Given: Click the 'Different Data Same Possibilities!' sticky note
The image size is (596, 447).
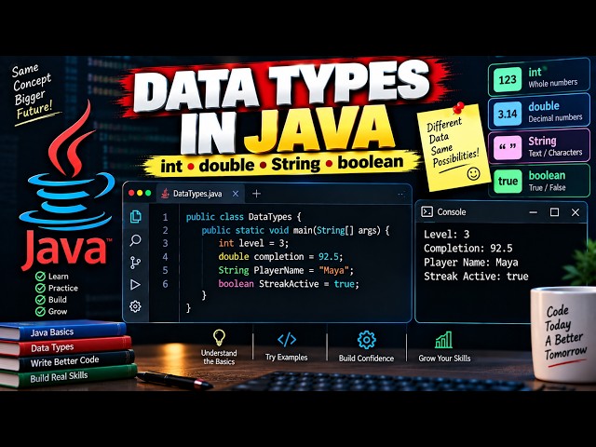Looking at the screenshot, I should [x=454, y=148].
